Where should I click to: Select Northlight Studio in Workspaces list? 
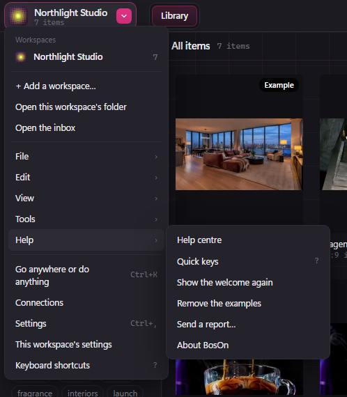86,57
